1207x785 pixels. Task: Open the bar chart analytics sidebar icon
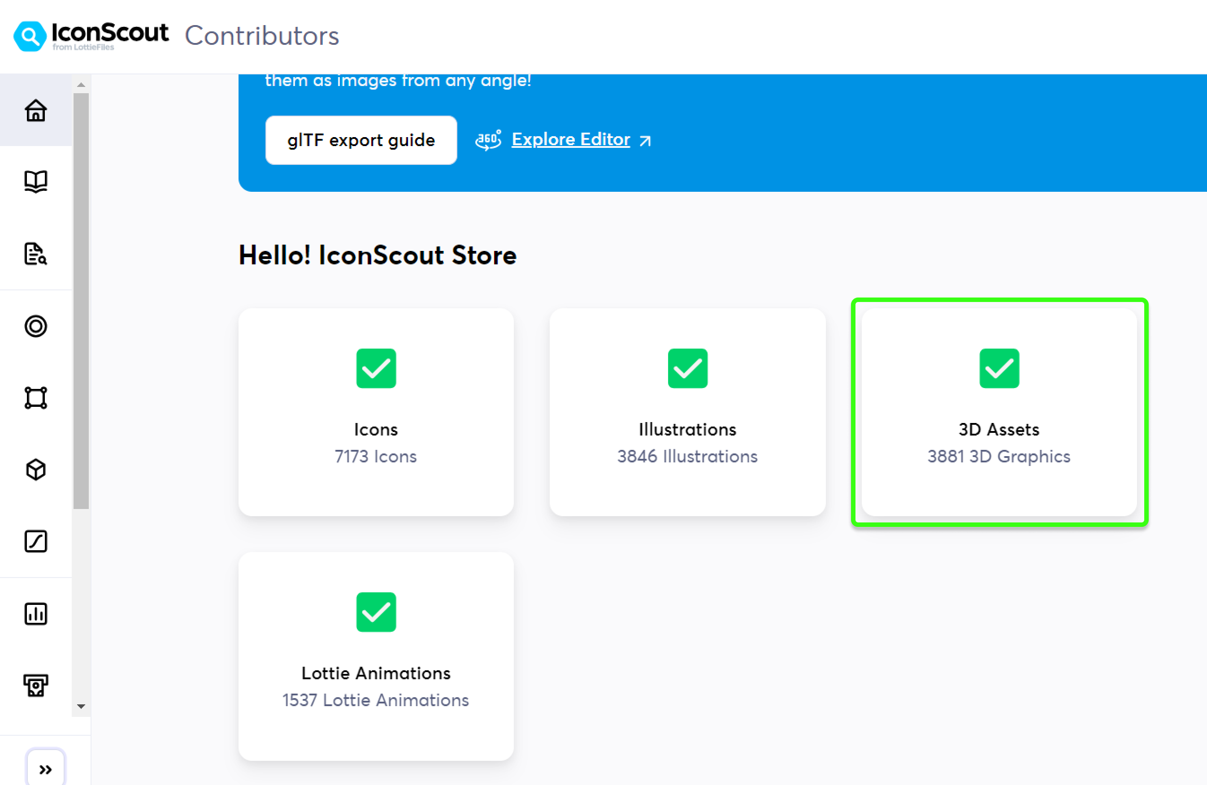(x=35, y=614)
